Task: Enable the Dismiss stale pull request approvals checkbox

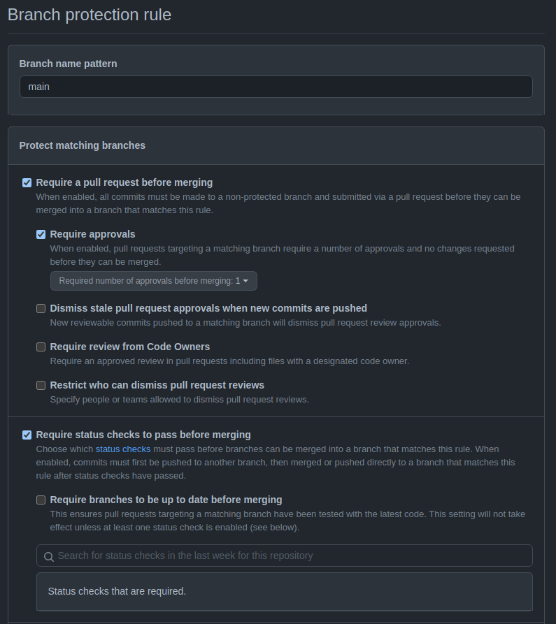Action: click(41, 308)
